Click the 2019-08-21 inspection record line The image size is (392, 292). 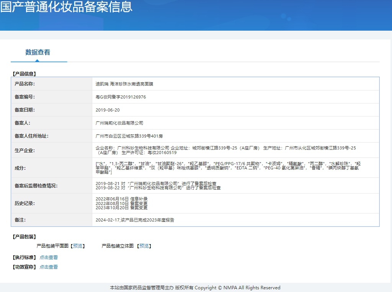click(x=156, y=184)
